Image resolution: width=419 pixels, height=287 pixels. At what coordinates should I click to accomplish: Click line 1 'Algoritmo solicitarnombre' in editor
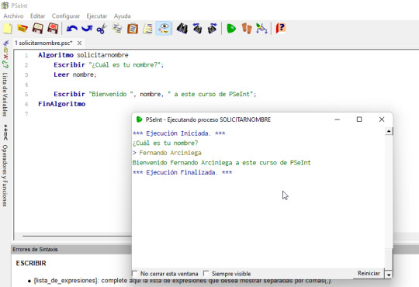[83, 55]
